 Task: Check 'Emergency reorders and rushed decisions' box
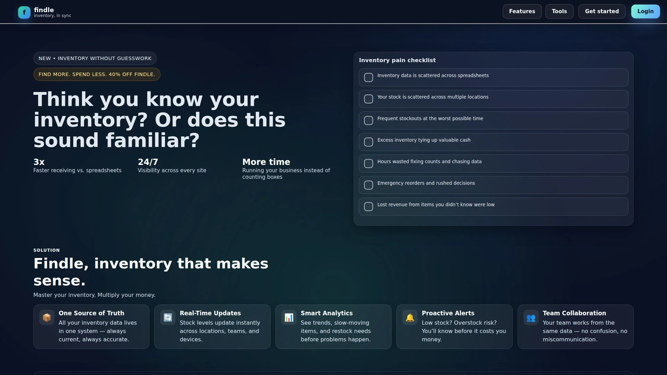369,185
